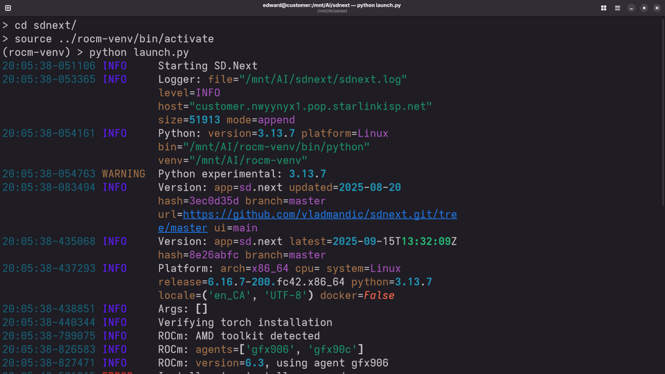Click bin path "/mnt/AI/rocm-venv/bin/python"
Screen dimensions: 665x374
[x=276, y=147]
